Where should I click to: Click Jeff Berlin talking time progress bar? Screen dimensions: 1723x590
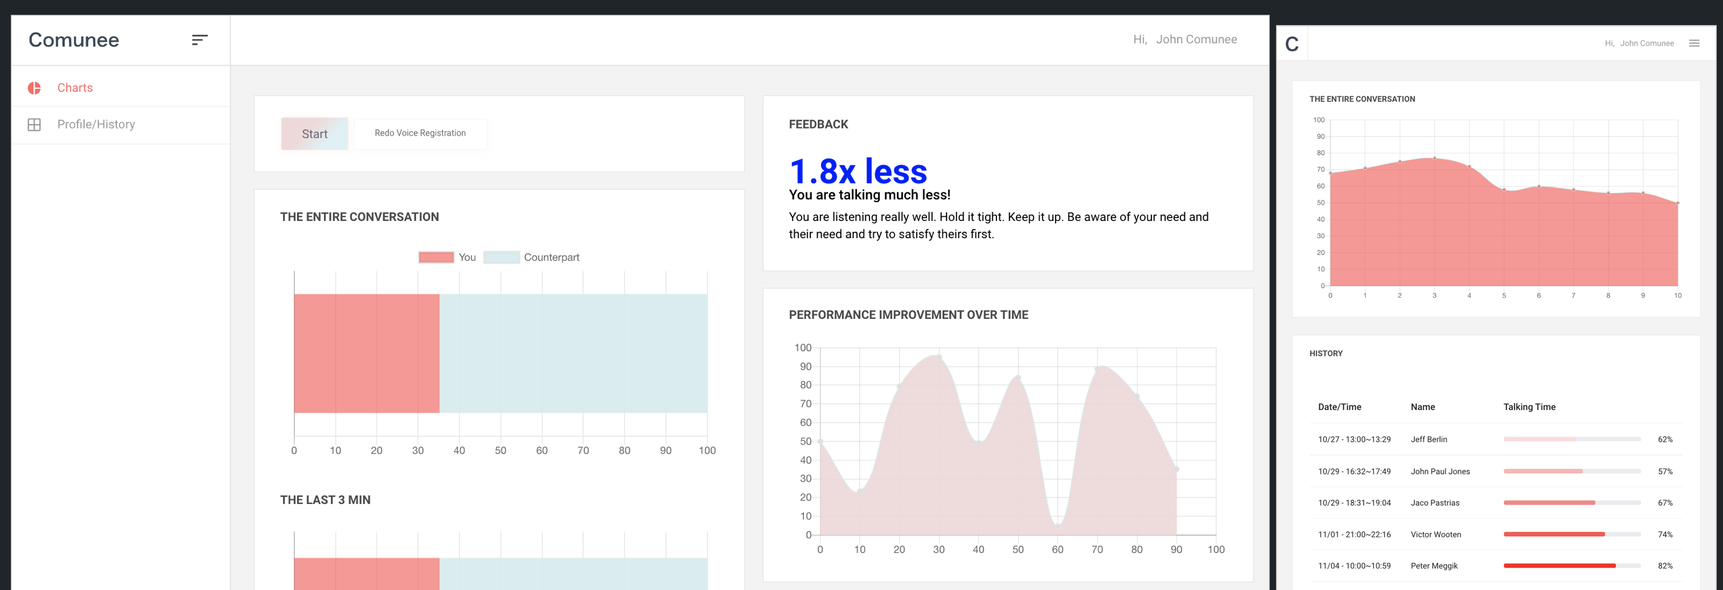(x=1572, y=440)
